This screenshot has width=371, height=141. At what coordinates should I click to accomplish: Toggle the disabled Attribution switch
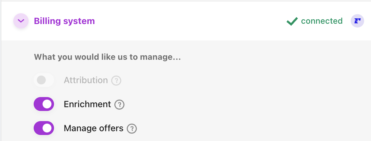(x=44, y=80)
